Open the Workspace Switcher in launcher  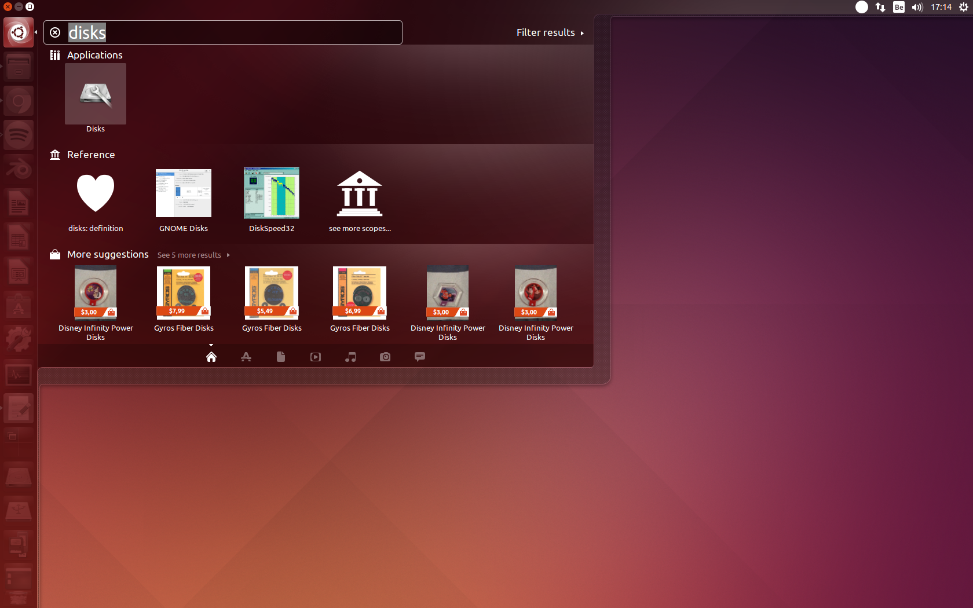(19, 442)
